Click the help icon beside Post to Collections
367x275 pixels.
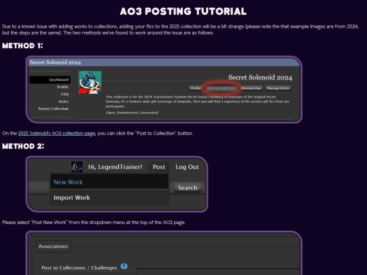click(x=124, y=266)
